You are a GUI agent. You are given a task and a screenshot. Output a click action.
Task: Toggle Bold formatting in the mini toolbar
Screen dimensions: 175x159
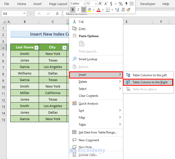pyautogui.click(x=73, y=10)
